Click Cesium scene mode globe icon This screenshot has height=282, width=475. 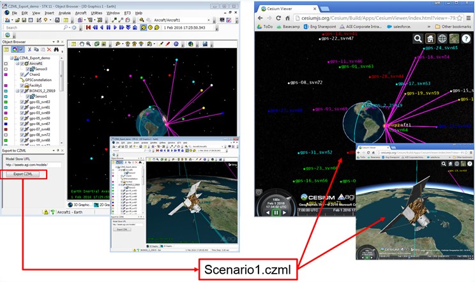tap(442, 39)
